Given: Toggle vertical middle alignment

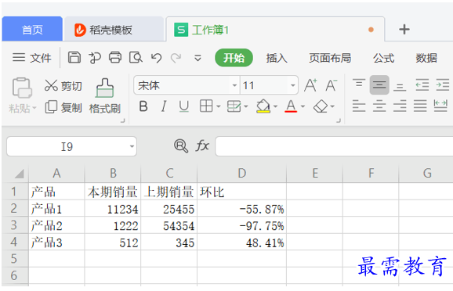Looking at the screenshot, I should pos(379,84).
